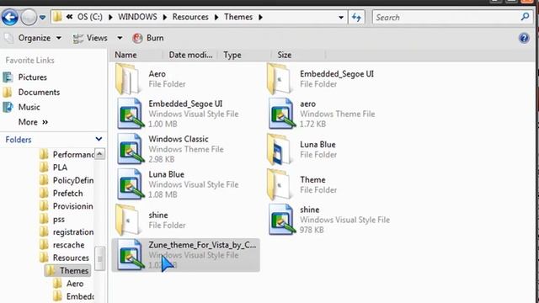Expand the arrow after Themes in path
This screenshot has height=303, width=539.
tap(260, 17)
